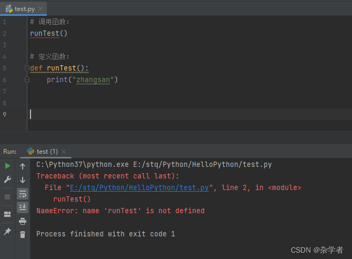Click the python.exe command line output

pyautogui.click(x=154, y=164)
